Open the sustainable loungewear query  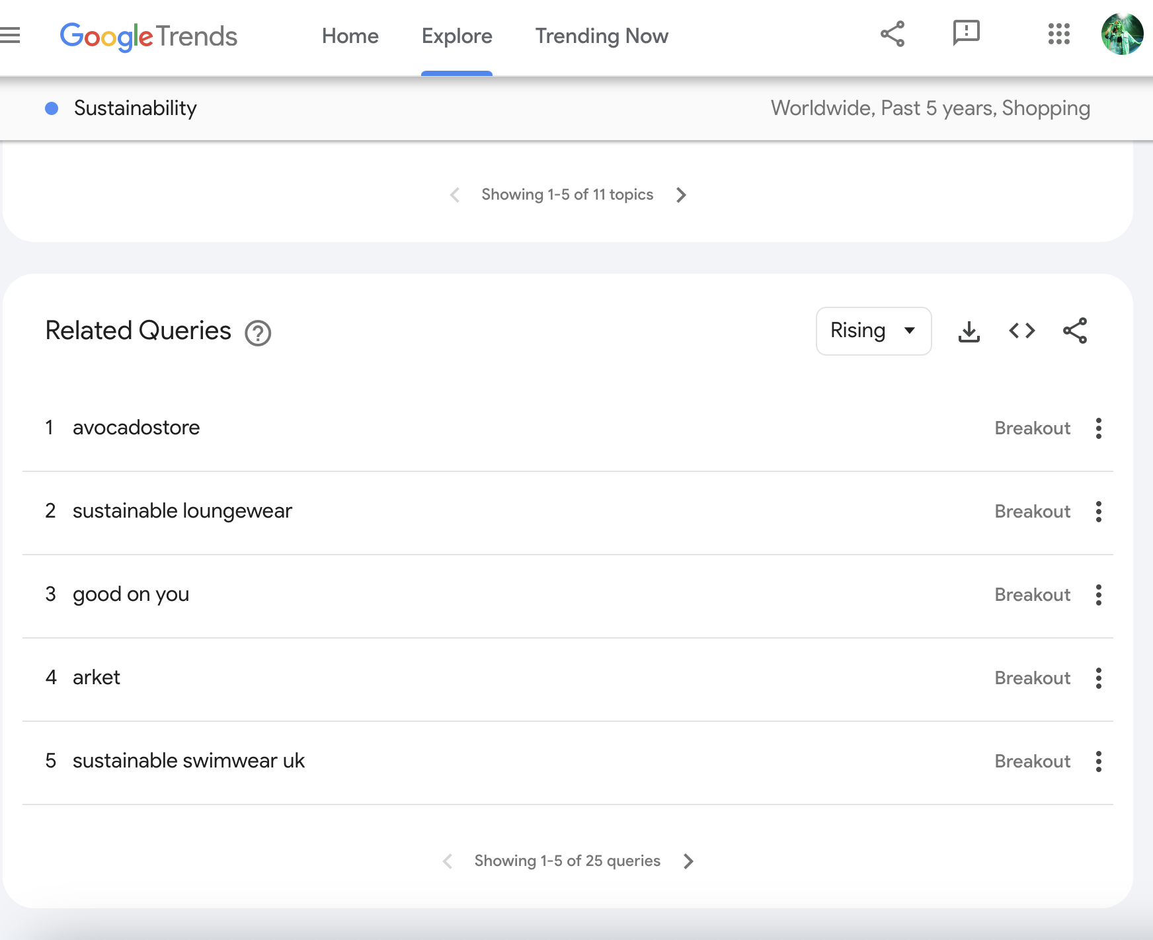182,511
